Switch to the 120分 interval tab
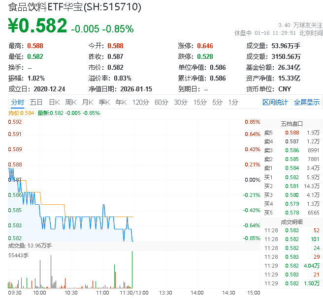This screenshot has height=302, width=323. pyautogui.click(x=140, y=102)
